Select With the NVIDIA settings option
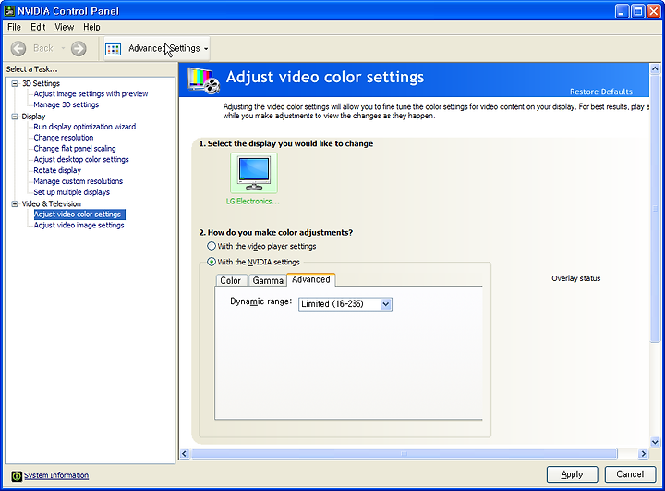The height and width of the screenshot is (491, 665). 212,262
